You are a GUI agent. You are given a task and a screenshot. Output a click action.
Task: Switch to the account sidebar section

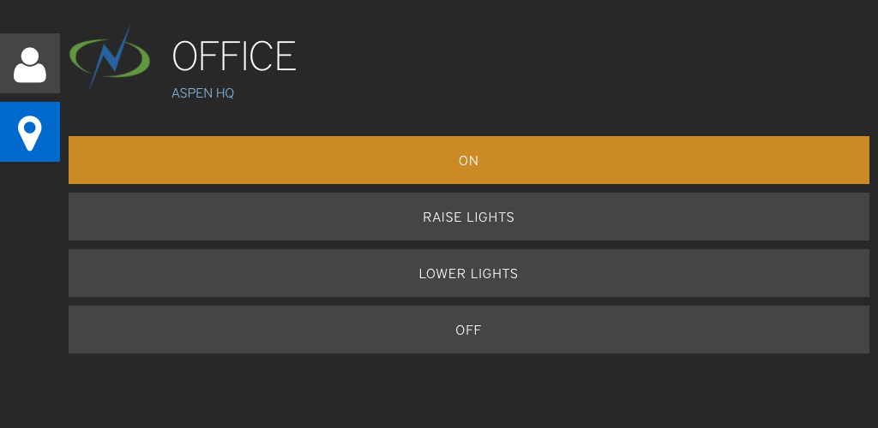pos(30,63)
